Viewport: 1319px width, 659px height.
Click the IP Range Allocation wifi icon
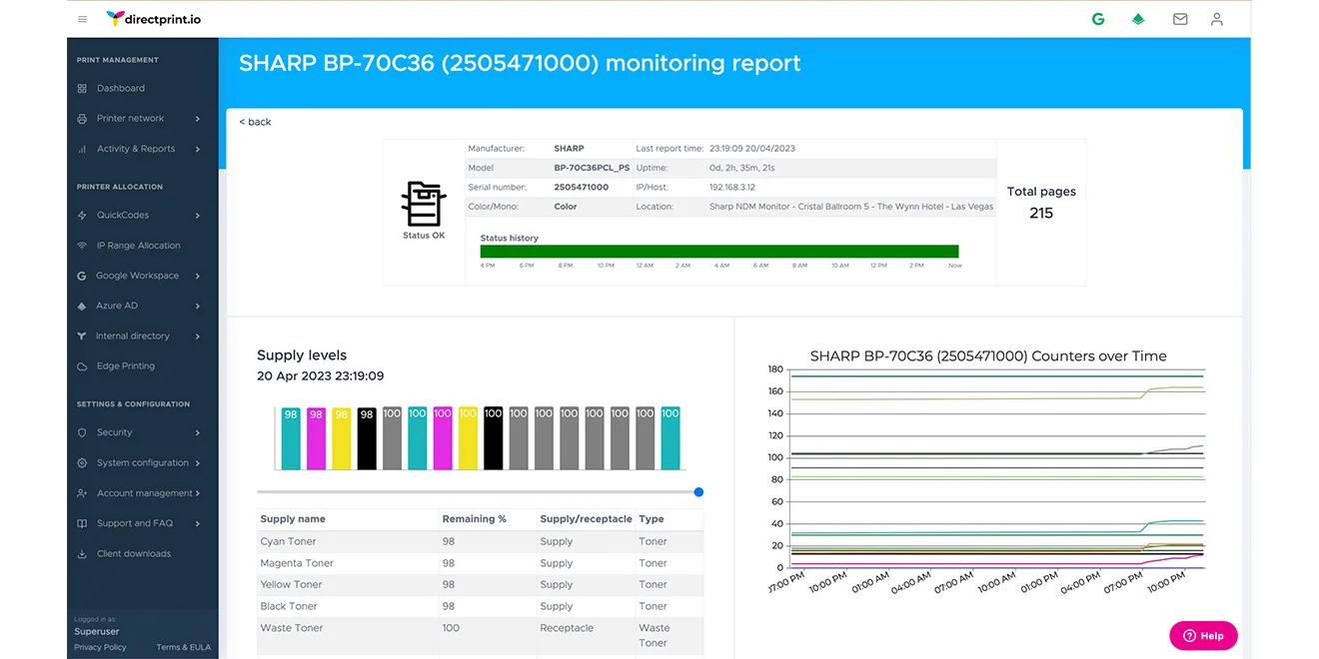click(82, 246)
